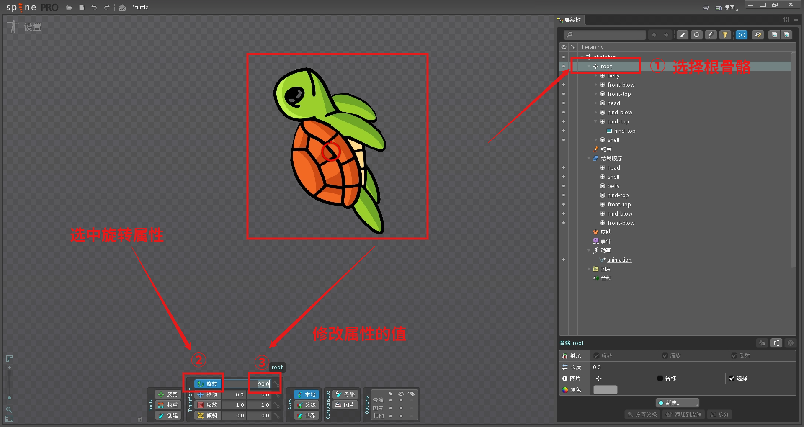804x427 pixels.
Task: Collapse all tree nodes icon
Action: (x=774, y=35)
